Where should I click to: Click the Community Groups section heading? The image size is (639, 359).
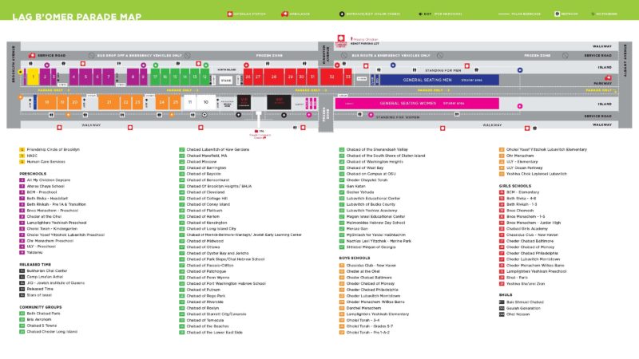click(x=41, y=307)
